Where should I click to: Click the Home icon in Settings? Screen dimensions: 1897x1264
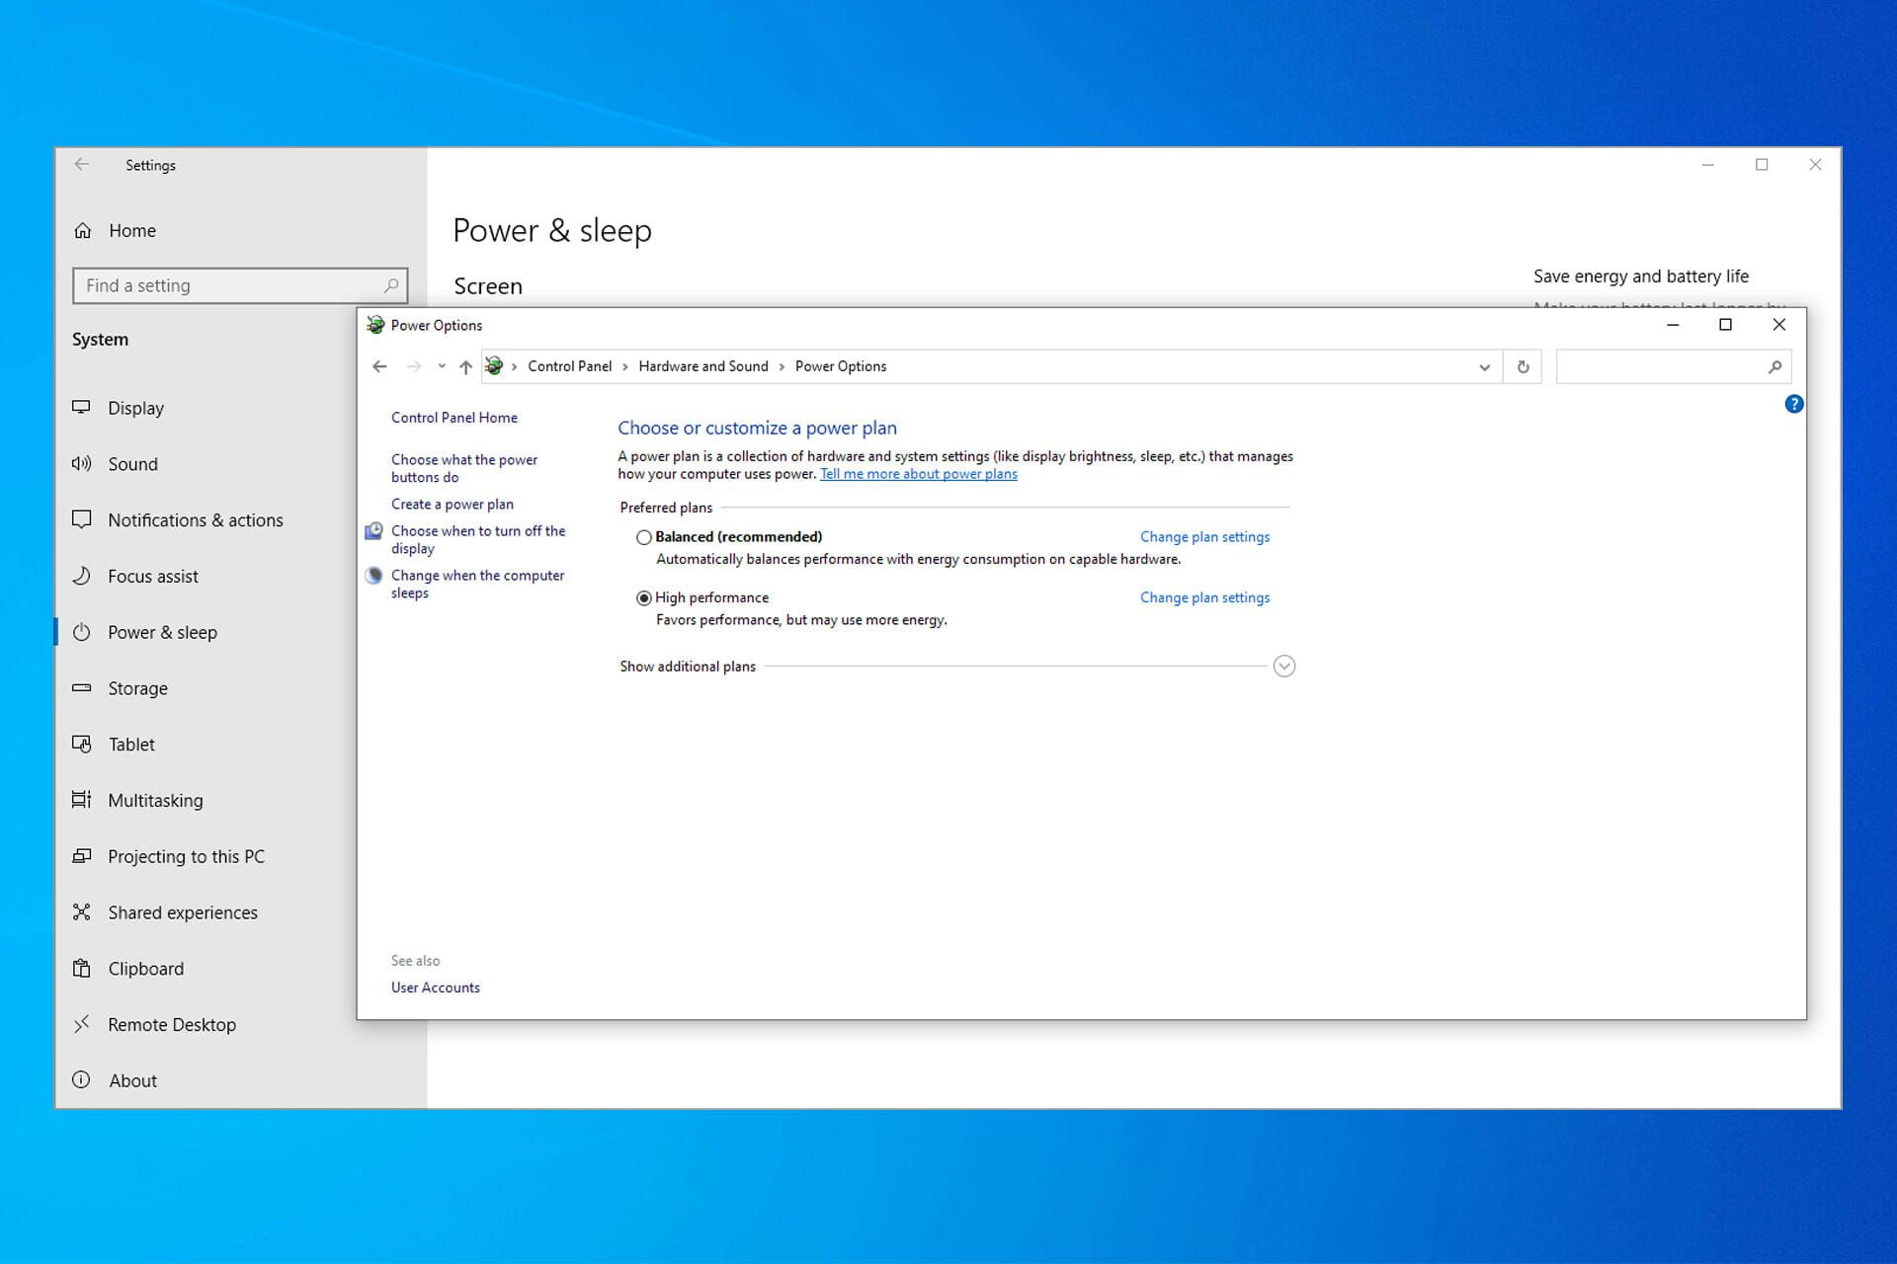[83, 230]
